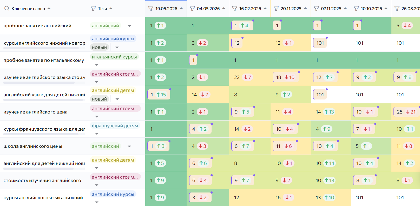Viewport: 420px width, 206px height.
Task: Open tag dropdown for школа английского цены
Action: coord(129,146)
